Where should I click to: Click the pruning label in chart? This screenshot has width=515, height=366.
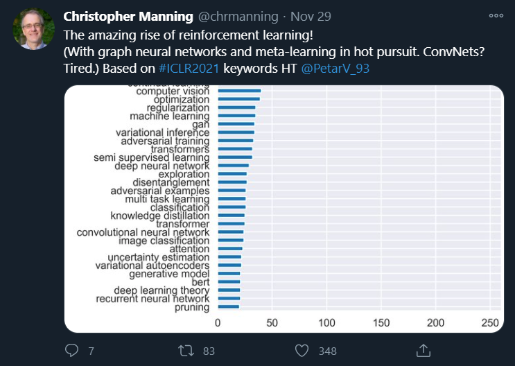pos(192,307)
